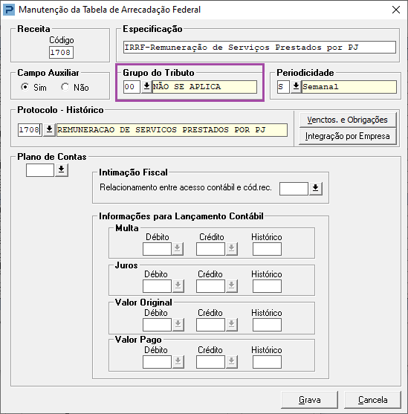Screen dimensions: 408x414
Task: Click Juros Histórico input field
Action: tap(267, 286)
